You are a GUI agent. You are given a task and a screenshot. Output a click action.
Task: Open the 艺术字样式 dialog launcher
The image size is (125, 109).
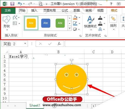tap(105, 36)
